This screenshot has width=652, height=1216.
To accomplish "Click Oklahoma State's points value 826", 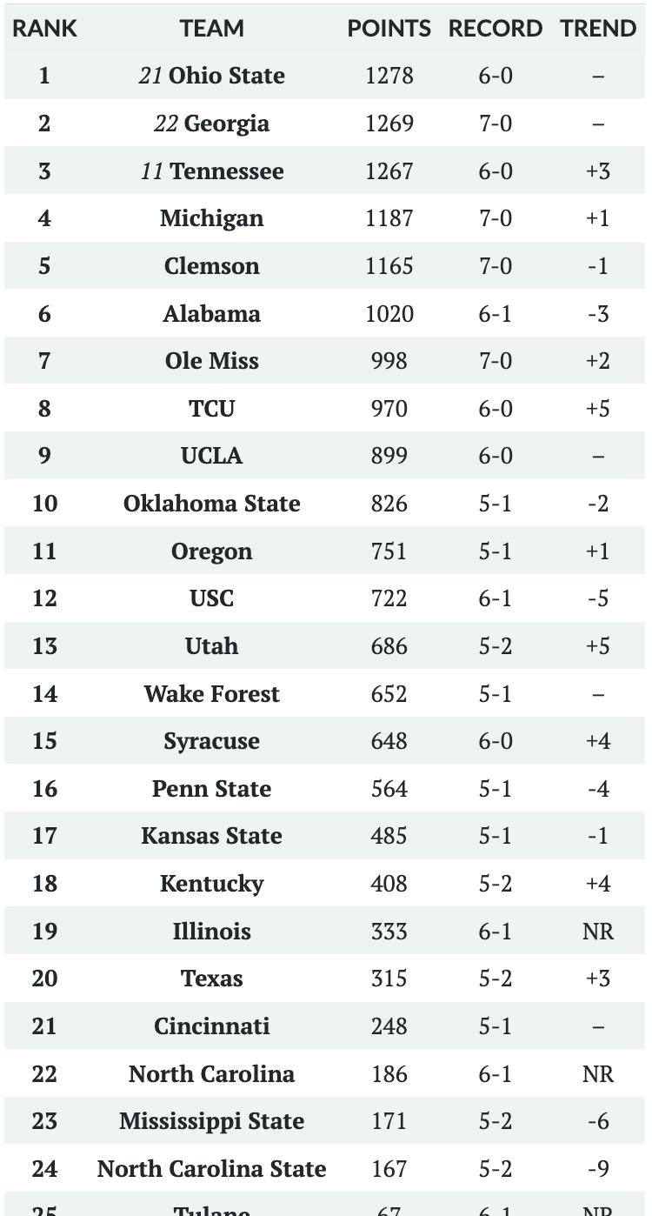I will point(389,504).
